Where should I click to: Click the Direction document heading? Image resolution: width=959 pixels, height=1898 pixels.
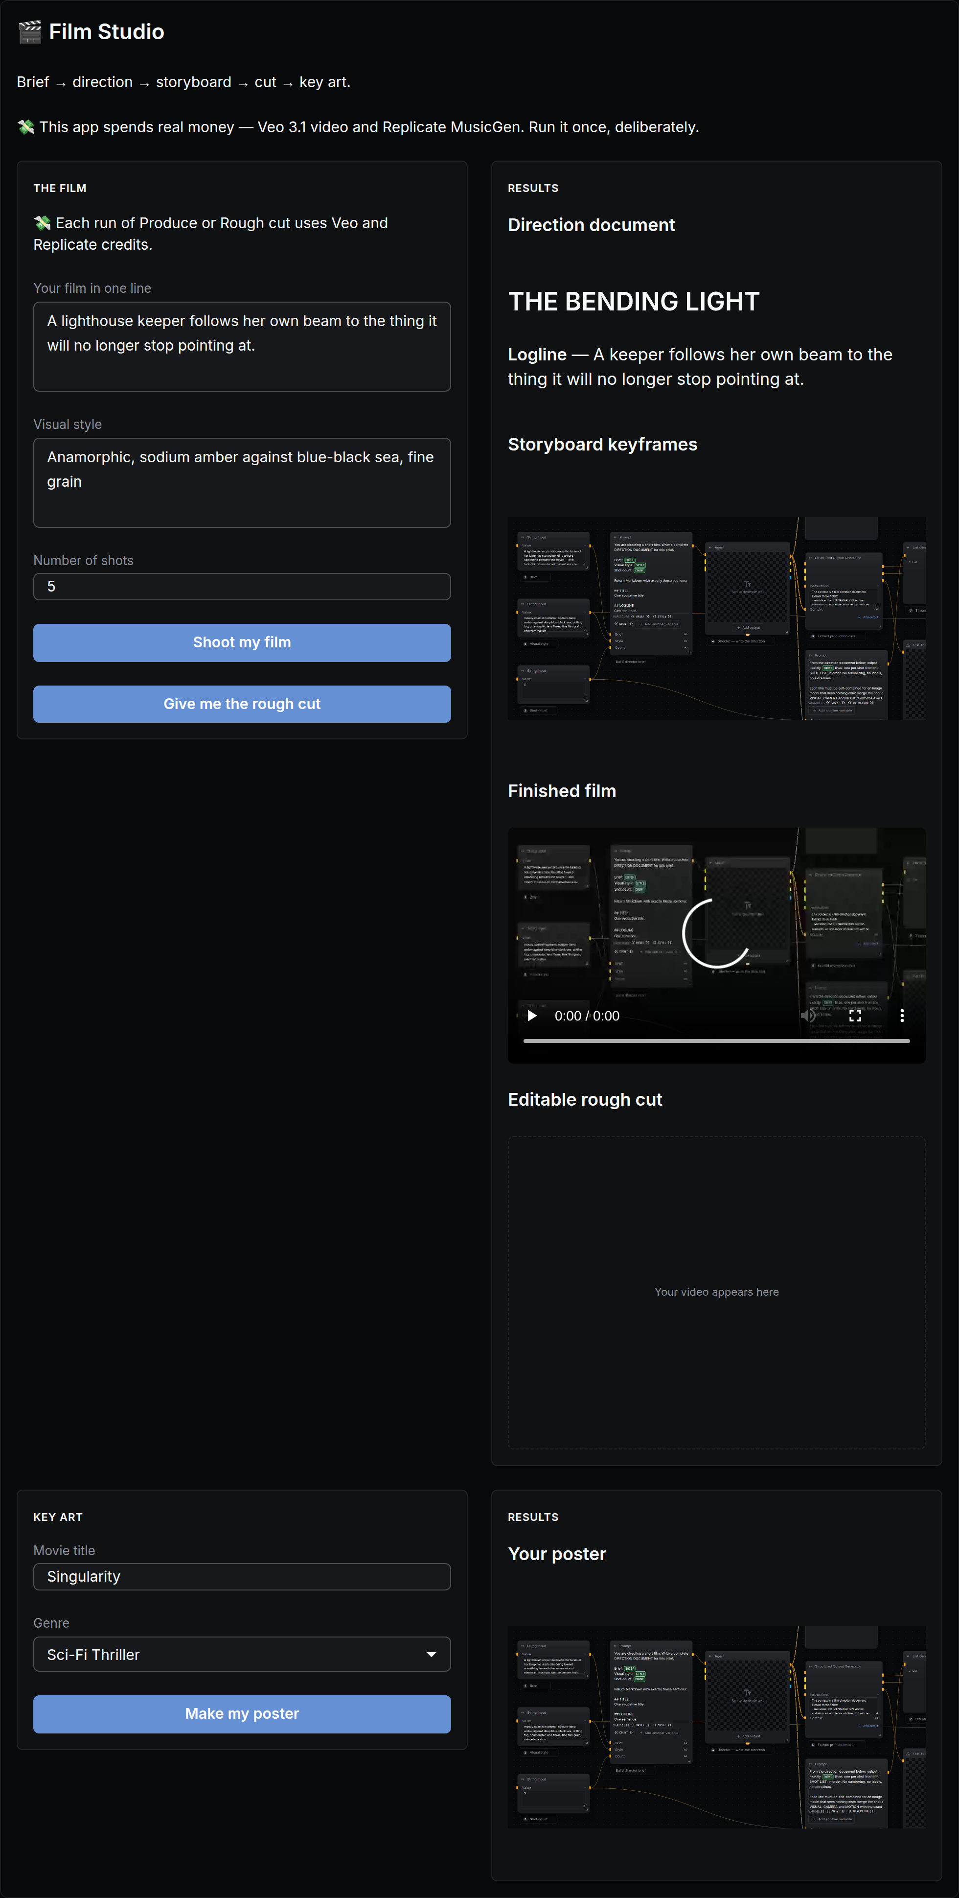(591, 225)
